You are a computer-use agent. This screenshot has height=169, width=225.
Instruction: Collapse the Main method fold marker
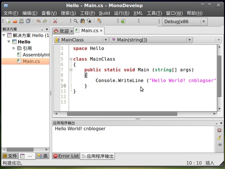click(x=71, y=70)
